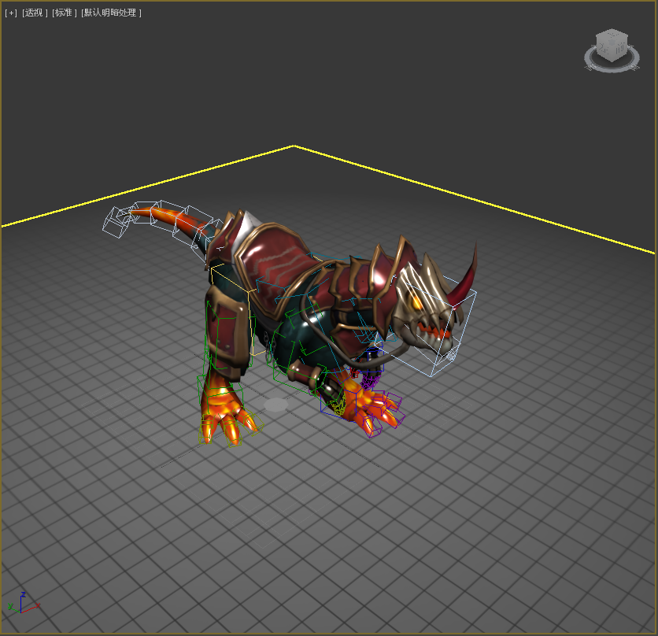Select the creature's glowing yellow eye
658x636 pixels.
[415, 300]
